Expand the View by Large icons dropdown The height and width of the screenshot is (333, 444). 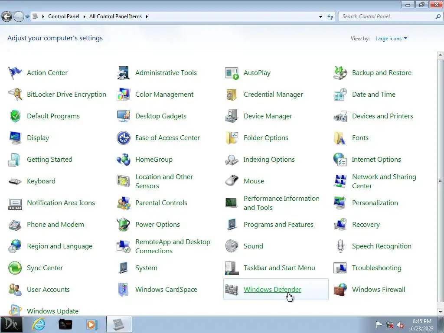tap(392, 39)
